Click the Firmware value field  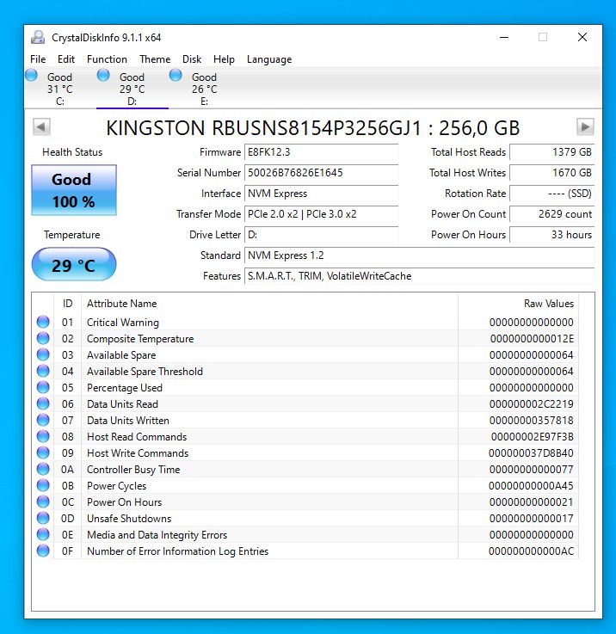click(322, 152)
